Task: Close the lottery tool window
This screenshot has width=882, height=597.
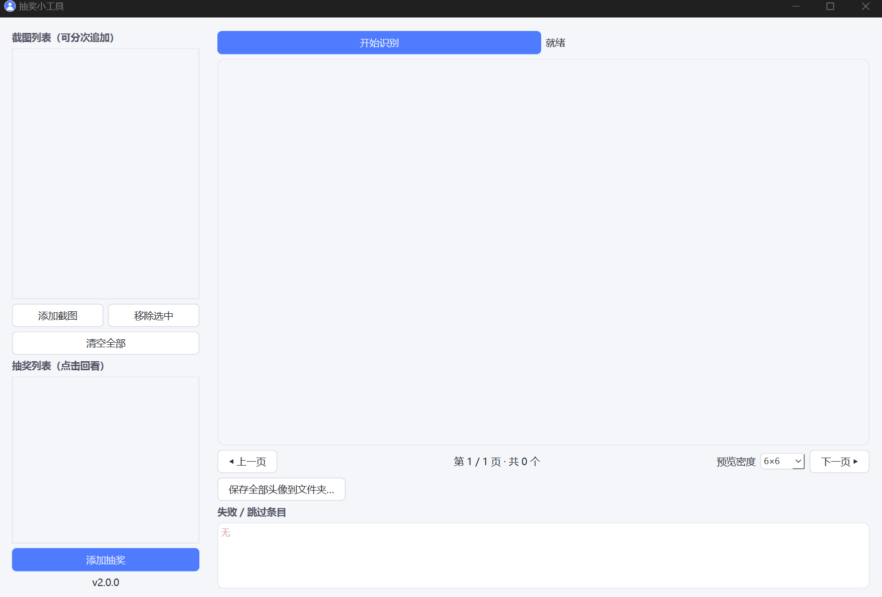Action: [x=866, y=6]
